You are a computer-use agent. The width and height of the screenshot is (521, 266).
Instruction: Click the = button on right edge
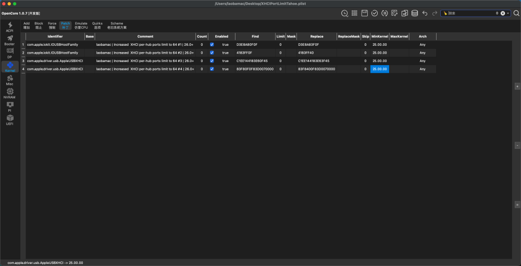pyautogui.click(x=517, y=205)
